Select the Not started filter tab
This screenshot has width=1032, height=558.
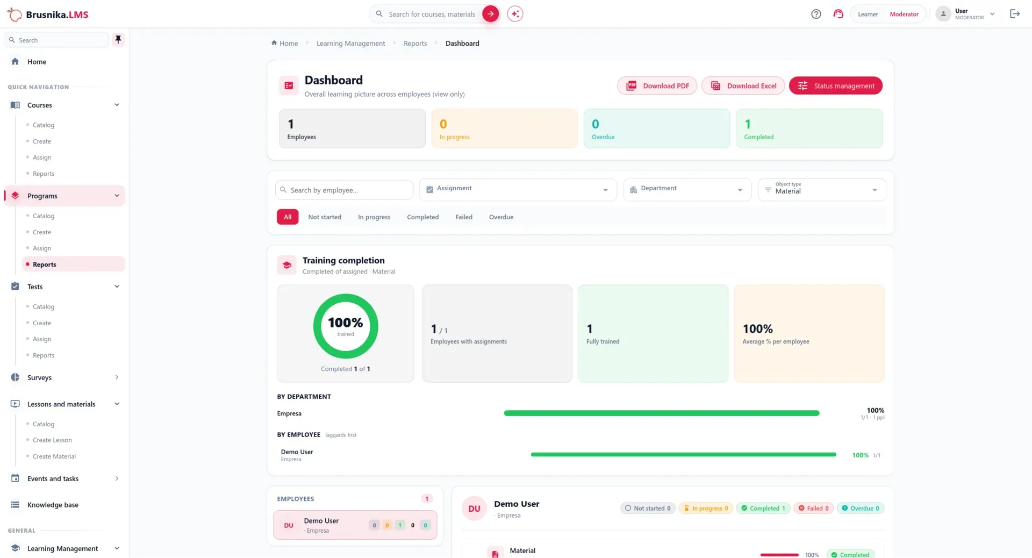point(325,217)
